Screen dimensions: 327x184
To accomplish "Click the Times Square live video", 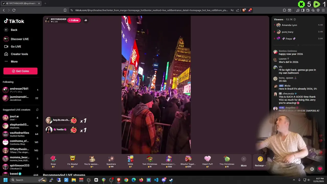I will [156, 85].
